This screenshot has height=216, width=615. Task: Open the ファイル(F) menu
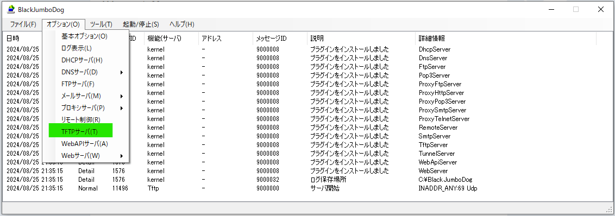point(23,24)
